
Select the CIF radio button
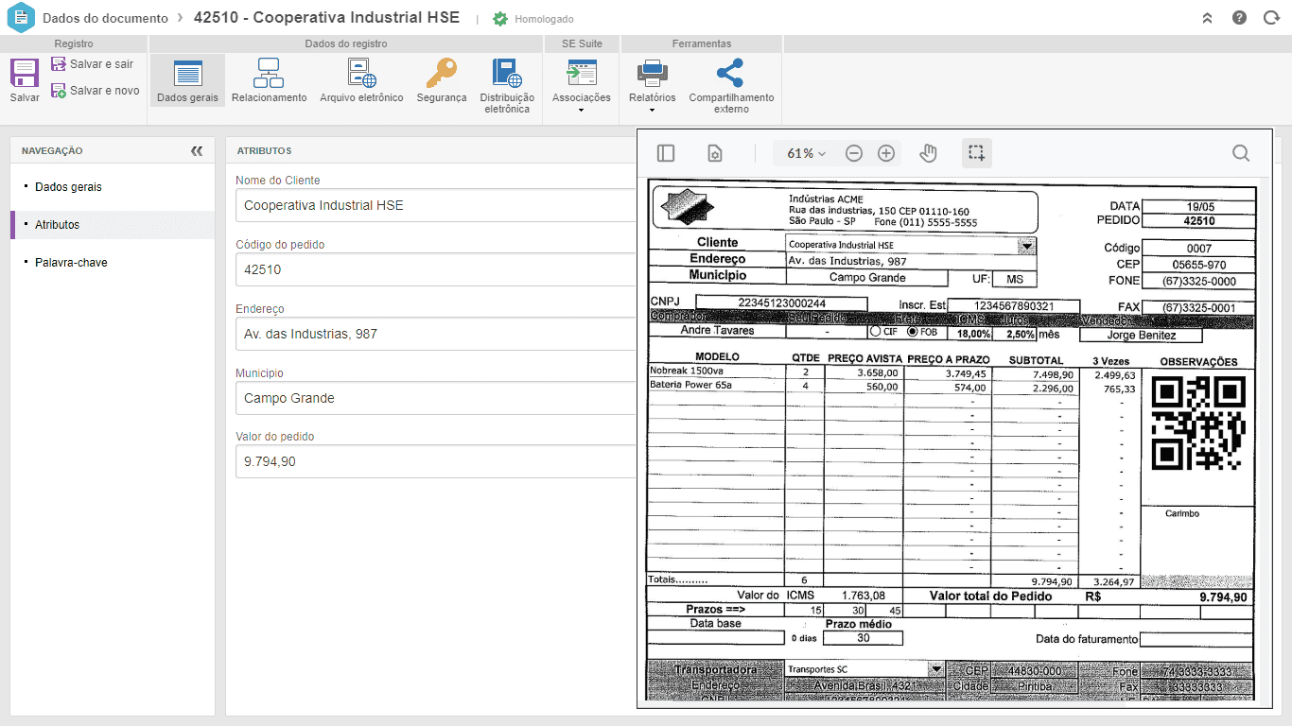tap(876, 333)
